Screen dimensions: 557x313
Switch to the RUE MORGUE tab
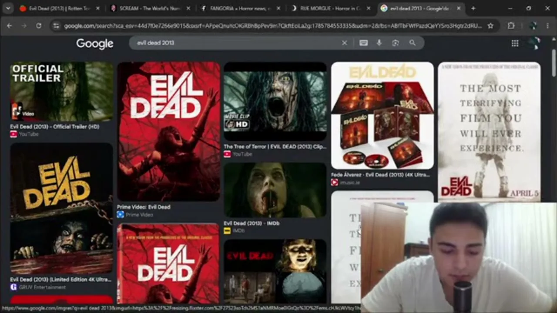click(330, 8)
